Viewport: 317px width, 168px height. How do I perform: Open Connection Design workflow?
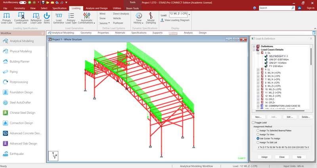[23, 123]
